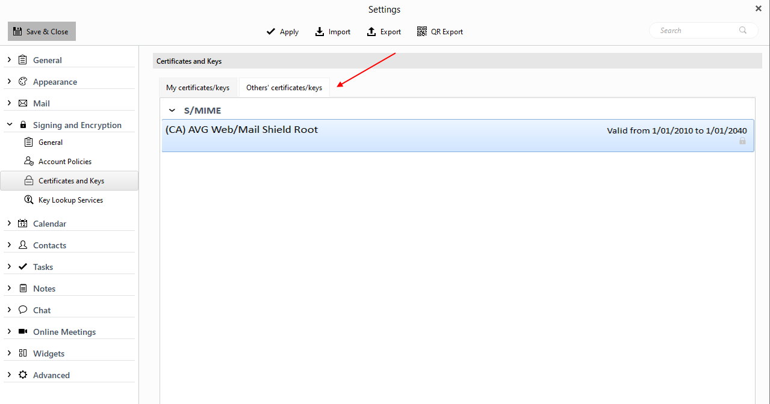Expand the Contacts section chevron

pos(9,245)
